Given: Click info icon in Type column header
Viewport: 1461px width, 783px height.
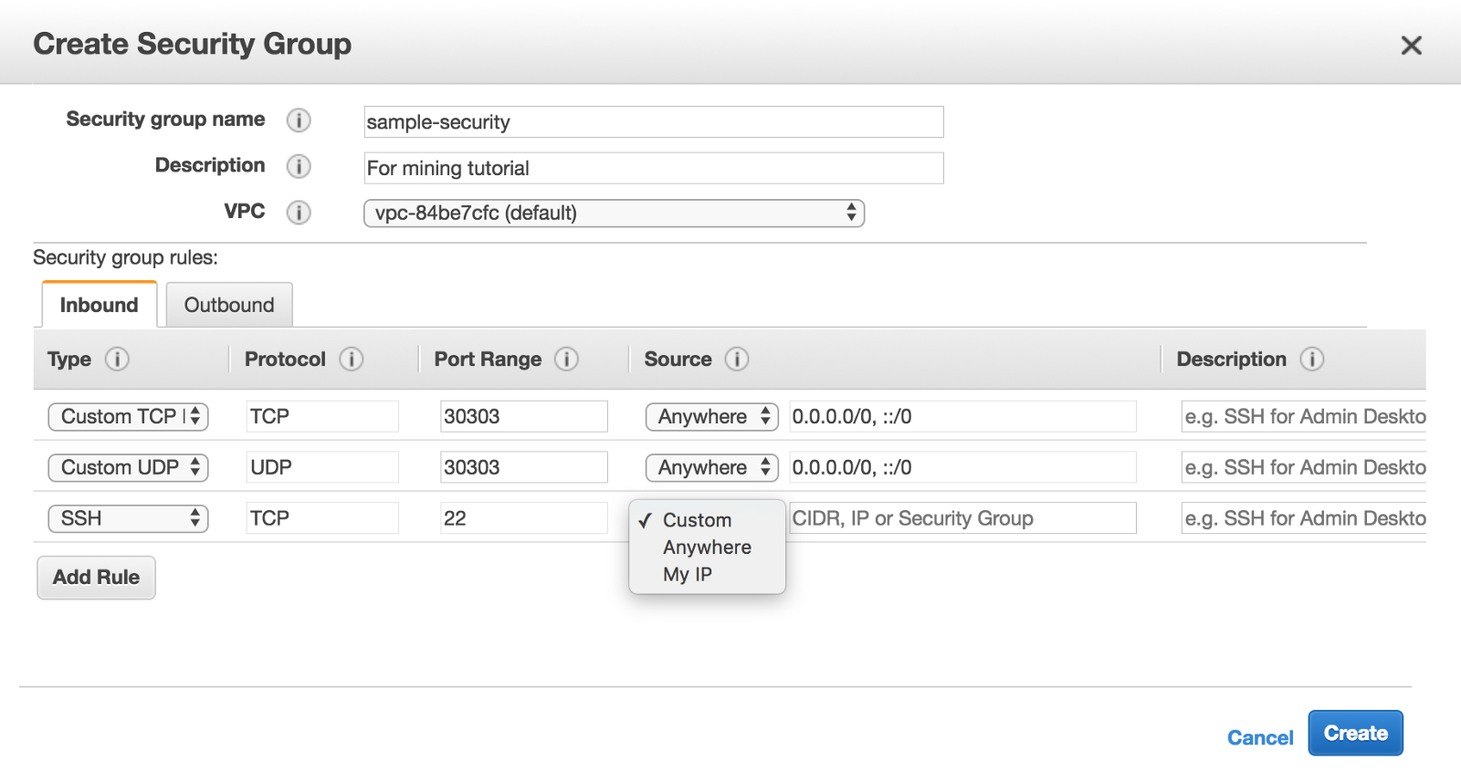Looking at the screenshot, I should [x=117, y=359].
